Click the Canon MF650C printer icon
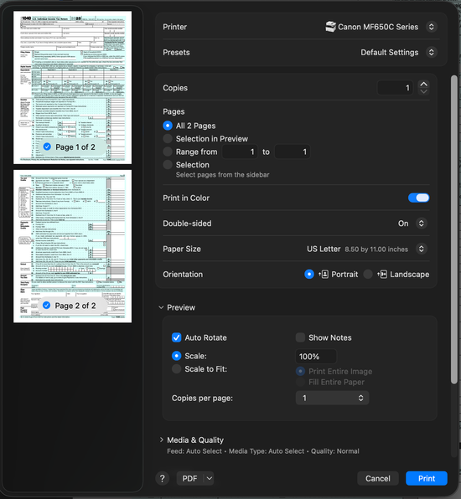The height and width of the screenshot is (499, 461). pos(330,27)
